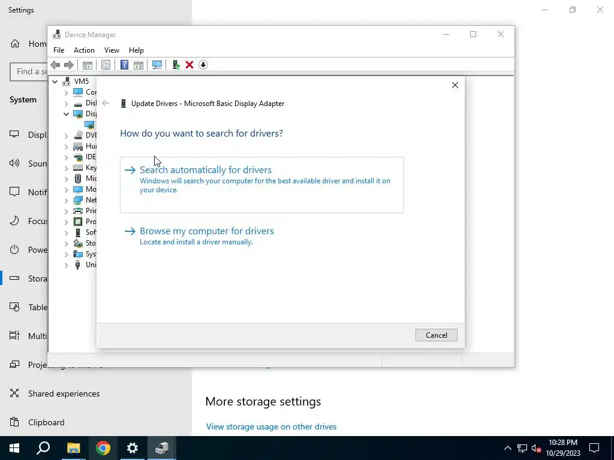Expand the Processors tree node
Screen dimensions: 614x460
tap(66, 222)
